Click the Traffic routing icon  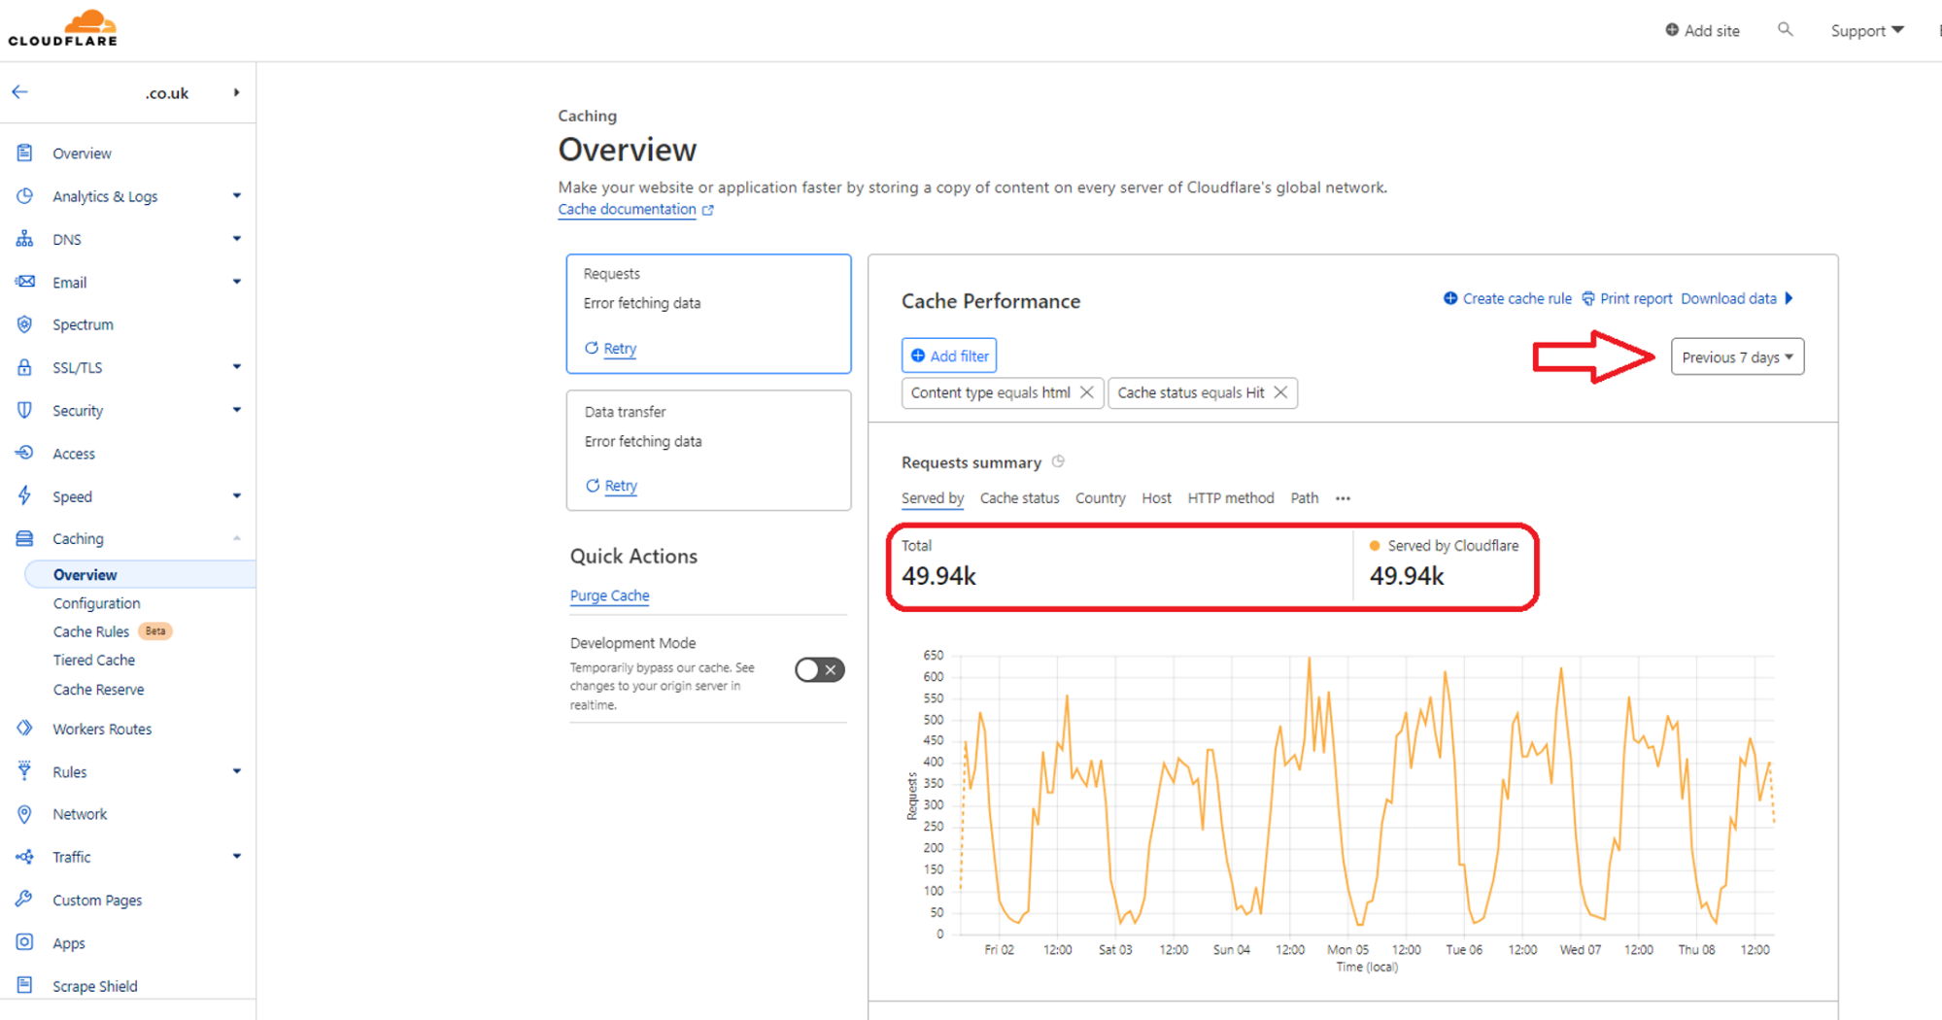(x=24, y=857)
